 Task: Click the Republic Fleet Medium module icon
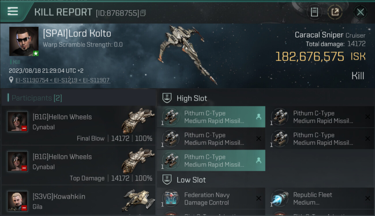tap(280, 198)
